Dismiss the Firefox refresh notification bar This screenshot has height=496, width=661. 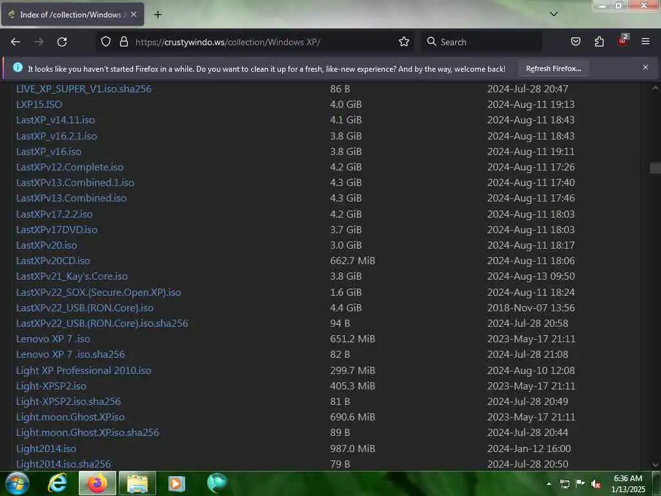coord(646,67)
